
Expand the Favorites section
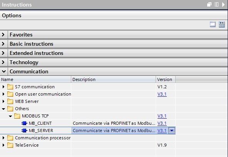coord(3,35)
